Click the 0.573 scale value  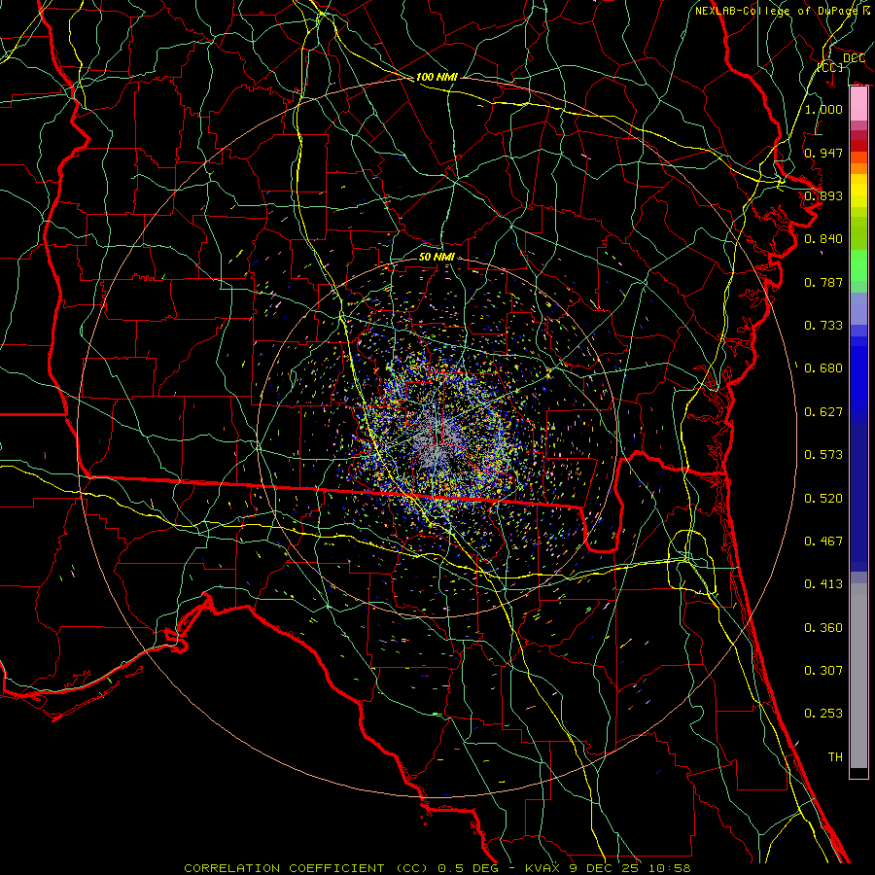(x=823, y=455)
